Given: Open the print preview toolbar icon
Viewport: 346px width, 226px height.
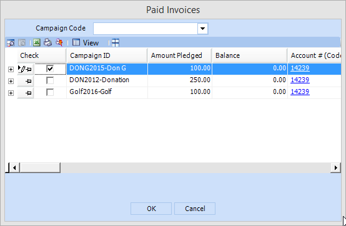Looking at the screenshot, I should coord(11,43).
